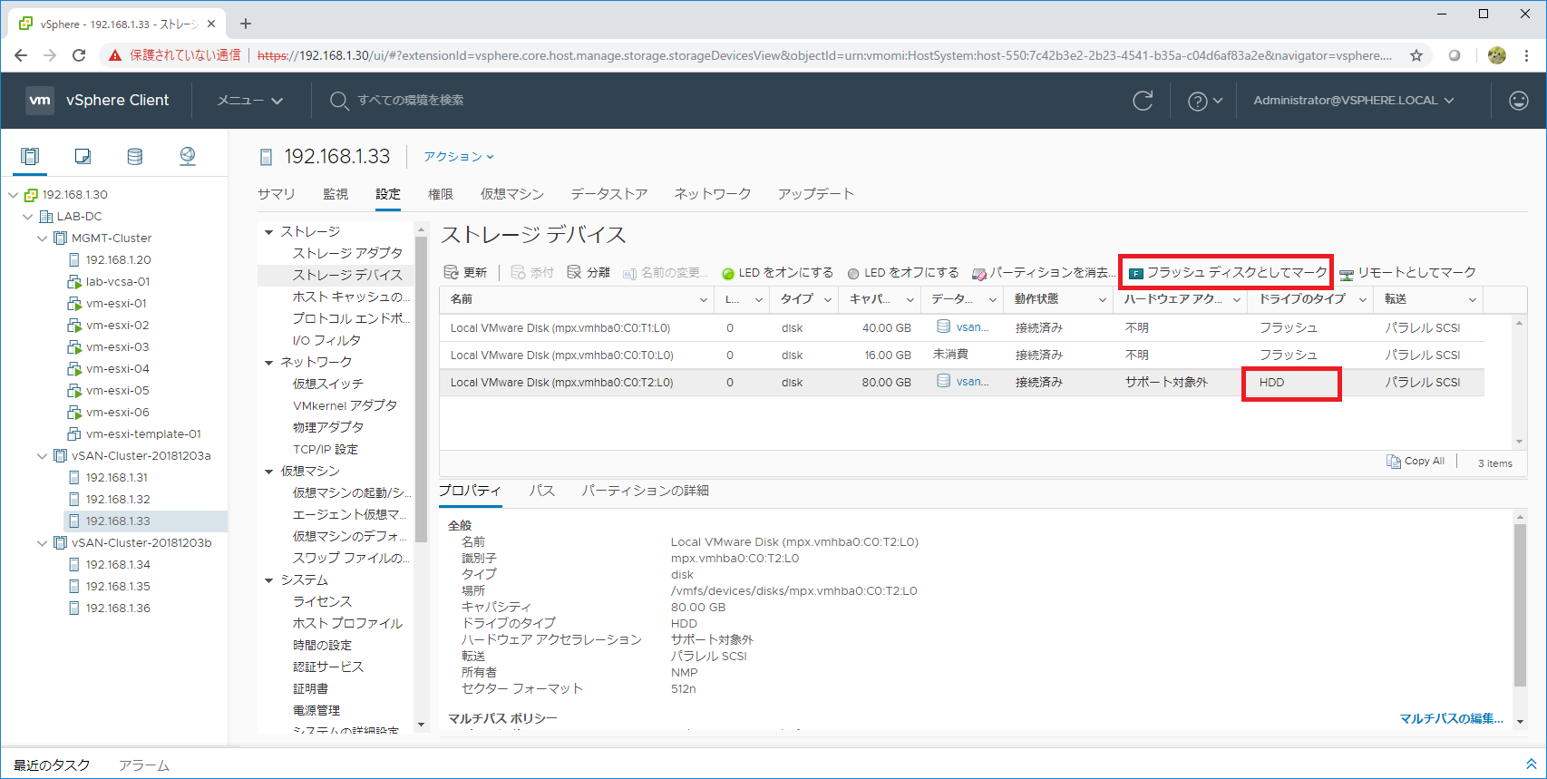Open the アラーム bottom panel tab
Screen dimensions: 1547x779
[x=143, y=765]
